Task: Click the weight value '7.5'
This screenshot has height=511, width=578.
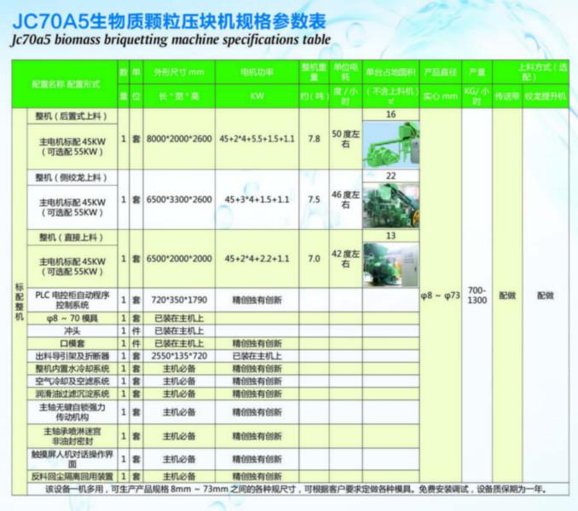Action: tap(314, 199)
